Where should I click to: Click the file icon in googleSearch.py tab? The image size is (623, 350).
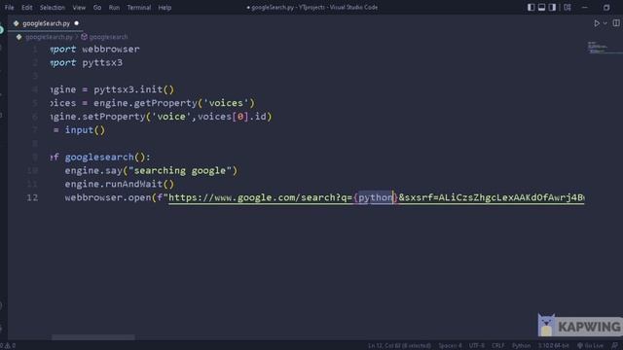click(x=16, y=23)
